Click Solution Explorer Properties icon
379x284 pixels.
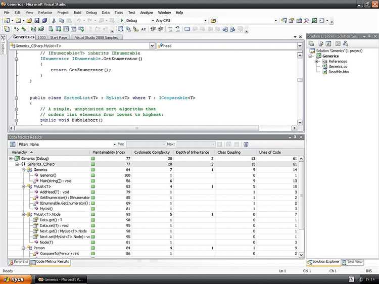[311, 43]
